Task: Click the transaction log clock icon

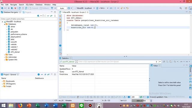Action: pyautogui.click(x=69, y=8)
